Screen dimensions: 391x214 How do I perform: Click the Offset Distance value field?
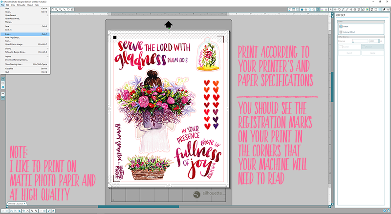373,41
